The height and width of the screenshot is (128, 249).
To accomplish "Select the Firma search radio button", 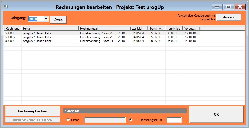I will click(68, 120).
